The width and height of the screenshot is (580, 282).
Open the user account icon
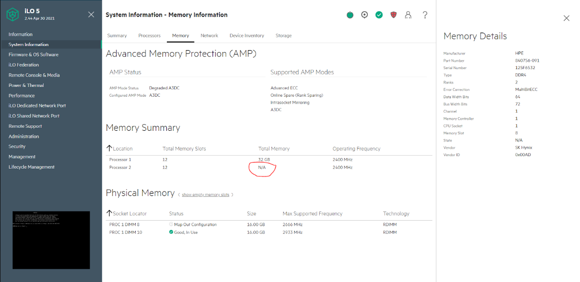(408, 15)
